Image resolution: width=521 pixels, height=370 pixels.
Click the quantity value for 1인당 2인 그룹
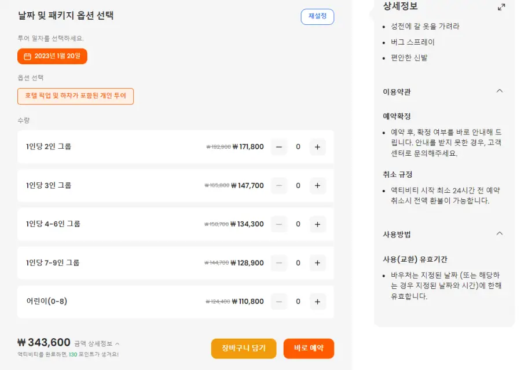(x=298, y=147)
